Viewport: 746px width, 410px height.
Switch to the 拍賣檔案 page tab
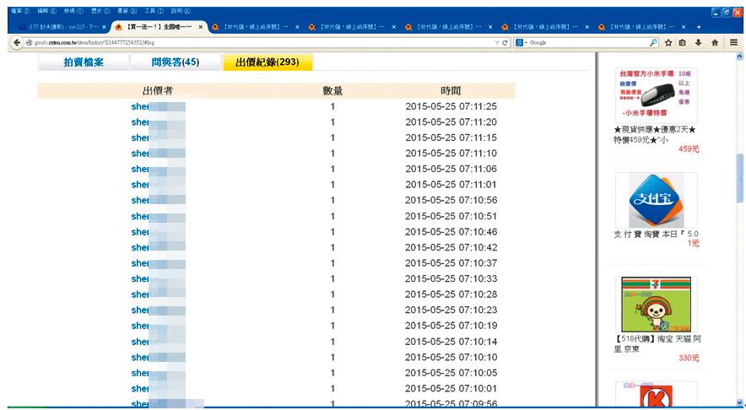[x=84, y=62]
